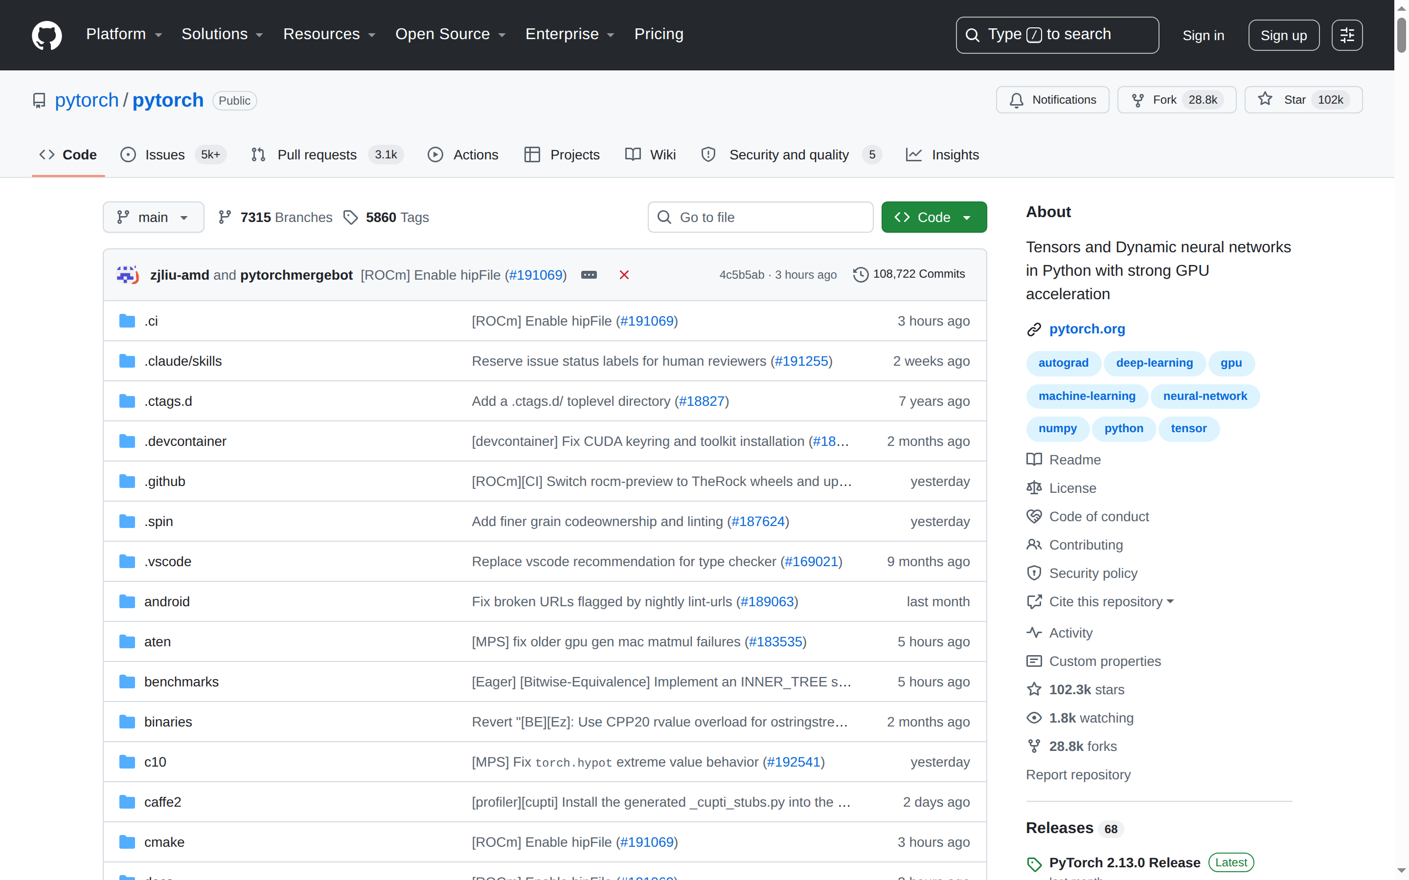Click the failed status red X icon
The image size is (1409, 880).
(x=624, y=275)
